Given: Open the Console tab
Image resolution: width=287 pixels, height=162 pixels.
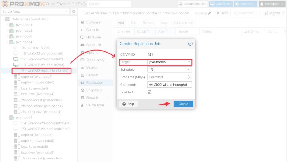Looking at the screenshot, I should point(96,30).
